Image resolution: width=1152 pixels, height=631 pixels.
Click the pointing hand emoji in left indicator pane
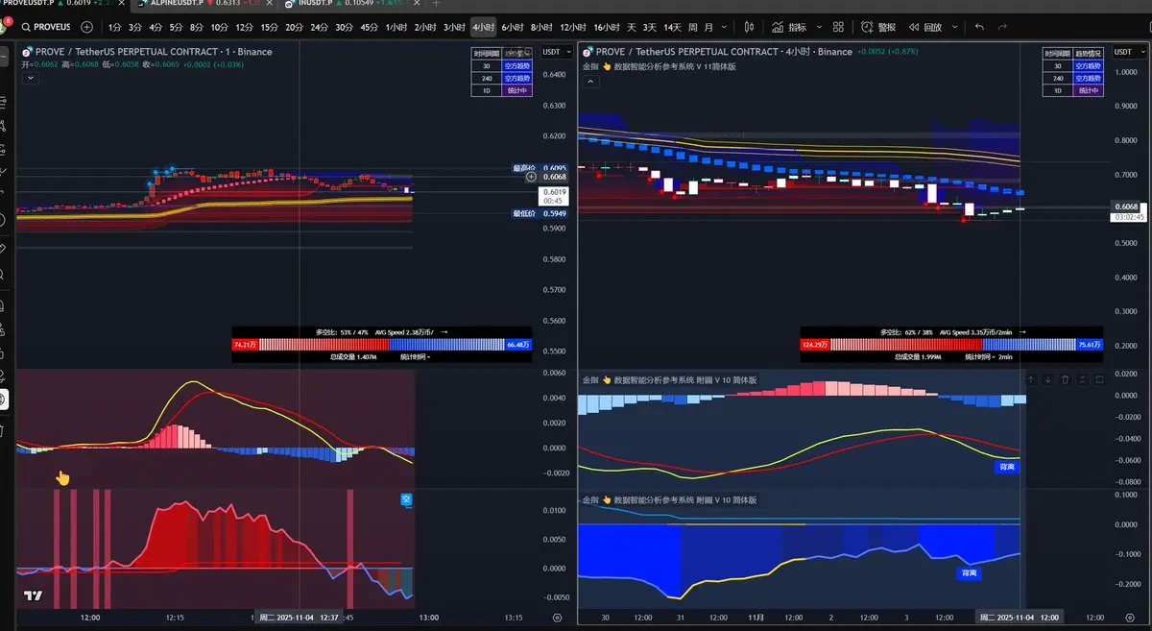(x=62, y=477)
